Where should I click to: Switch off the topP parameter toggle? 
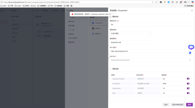click(188, 93)
